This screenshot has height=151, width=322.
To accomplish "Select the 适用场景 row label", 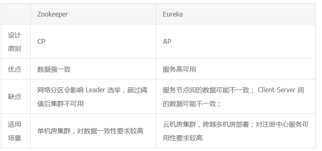I will pos(15,131).
